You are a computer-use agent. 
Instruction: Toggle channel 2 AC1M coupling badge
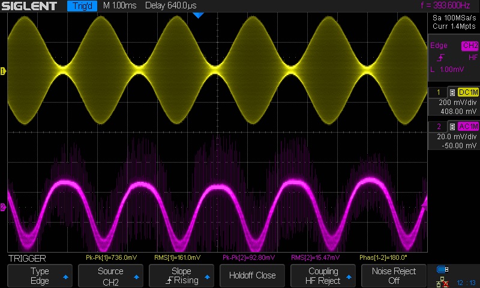click(468, 126)
